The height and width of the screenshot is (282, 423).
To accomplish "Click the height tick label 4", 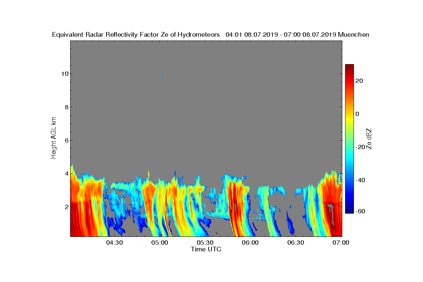I will [66, 173].
